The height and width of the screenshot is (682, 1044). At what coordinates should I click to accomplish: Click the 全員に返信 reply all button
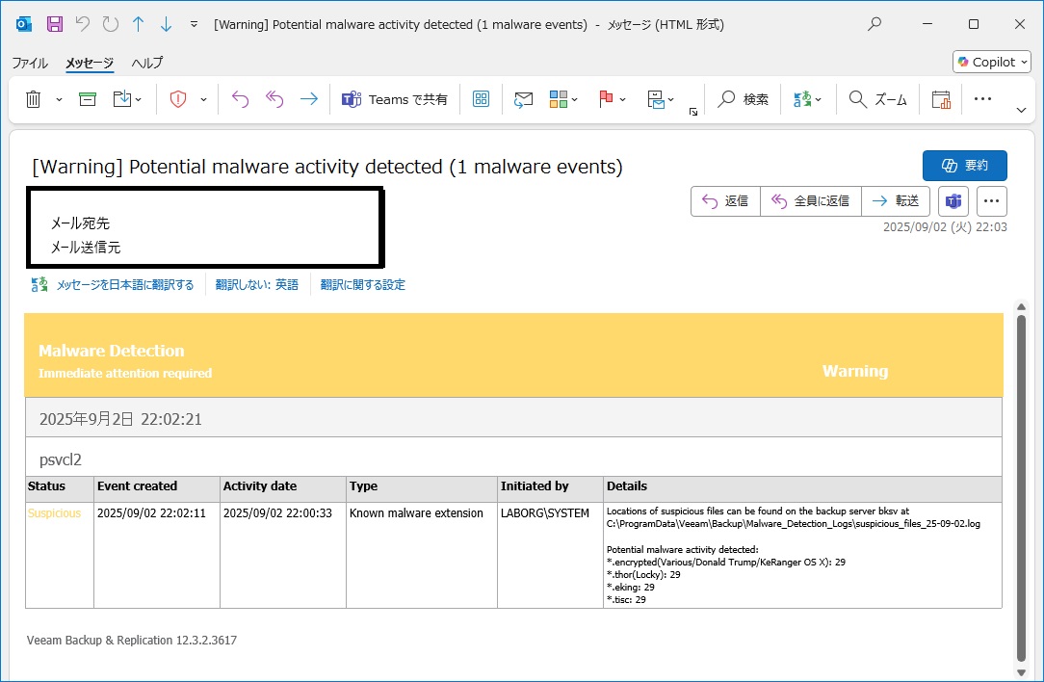coord(810,201)
